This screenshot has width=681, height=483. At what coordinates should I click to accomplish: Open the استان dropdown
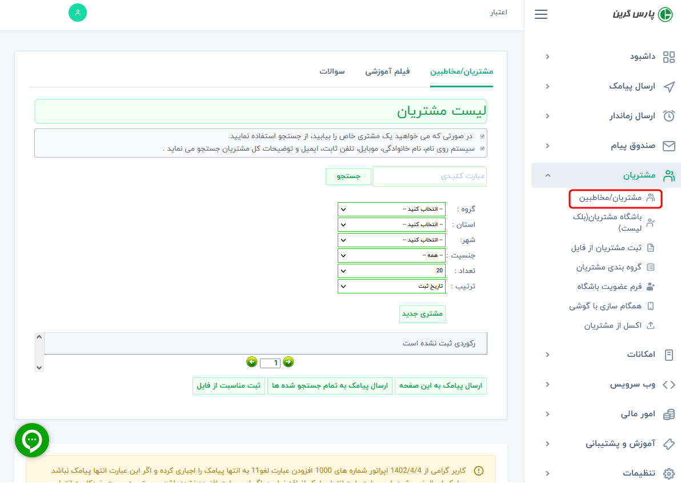[391, 224]
